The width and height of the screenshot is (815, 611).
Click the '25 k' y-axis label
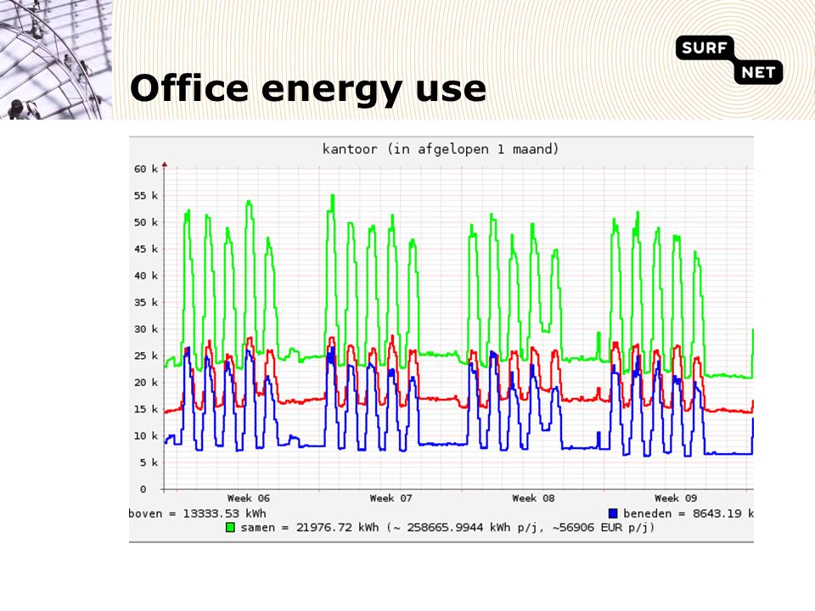click(145, 356)
